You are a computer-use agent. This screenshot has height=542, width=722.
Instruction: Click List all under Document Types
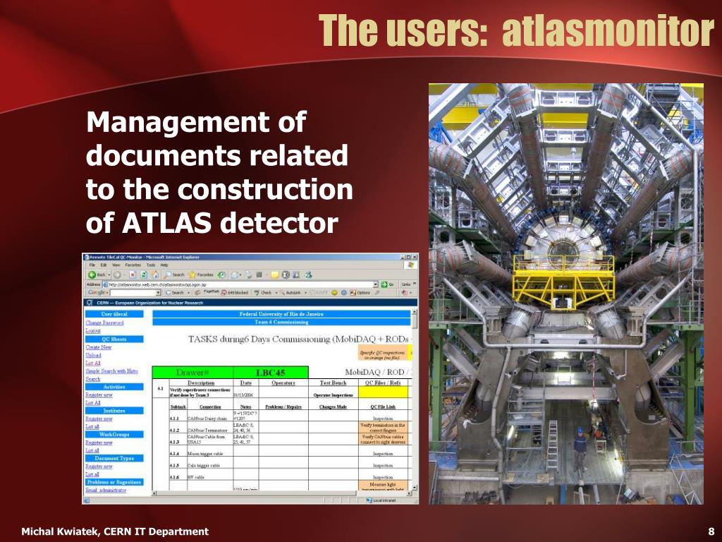(x=92, y=474)
